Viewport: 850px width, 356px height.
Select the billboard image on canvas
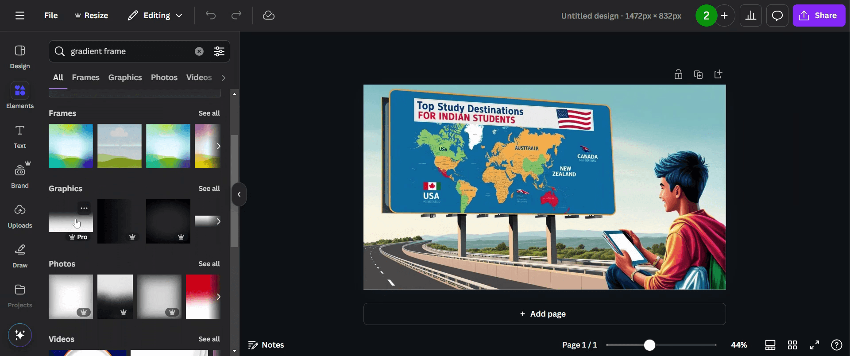coord(545,187)
